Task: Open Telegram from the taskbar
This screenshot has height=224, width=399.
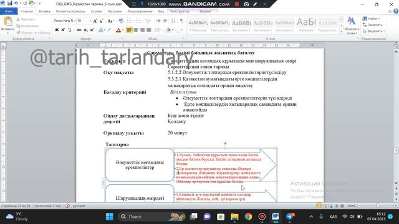Action: point(289,217)
